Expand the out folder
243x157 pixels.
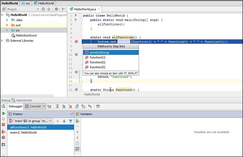coord(7,25)
